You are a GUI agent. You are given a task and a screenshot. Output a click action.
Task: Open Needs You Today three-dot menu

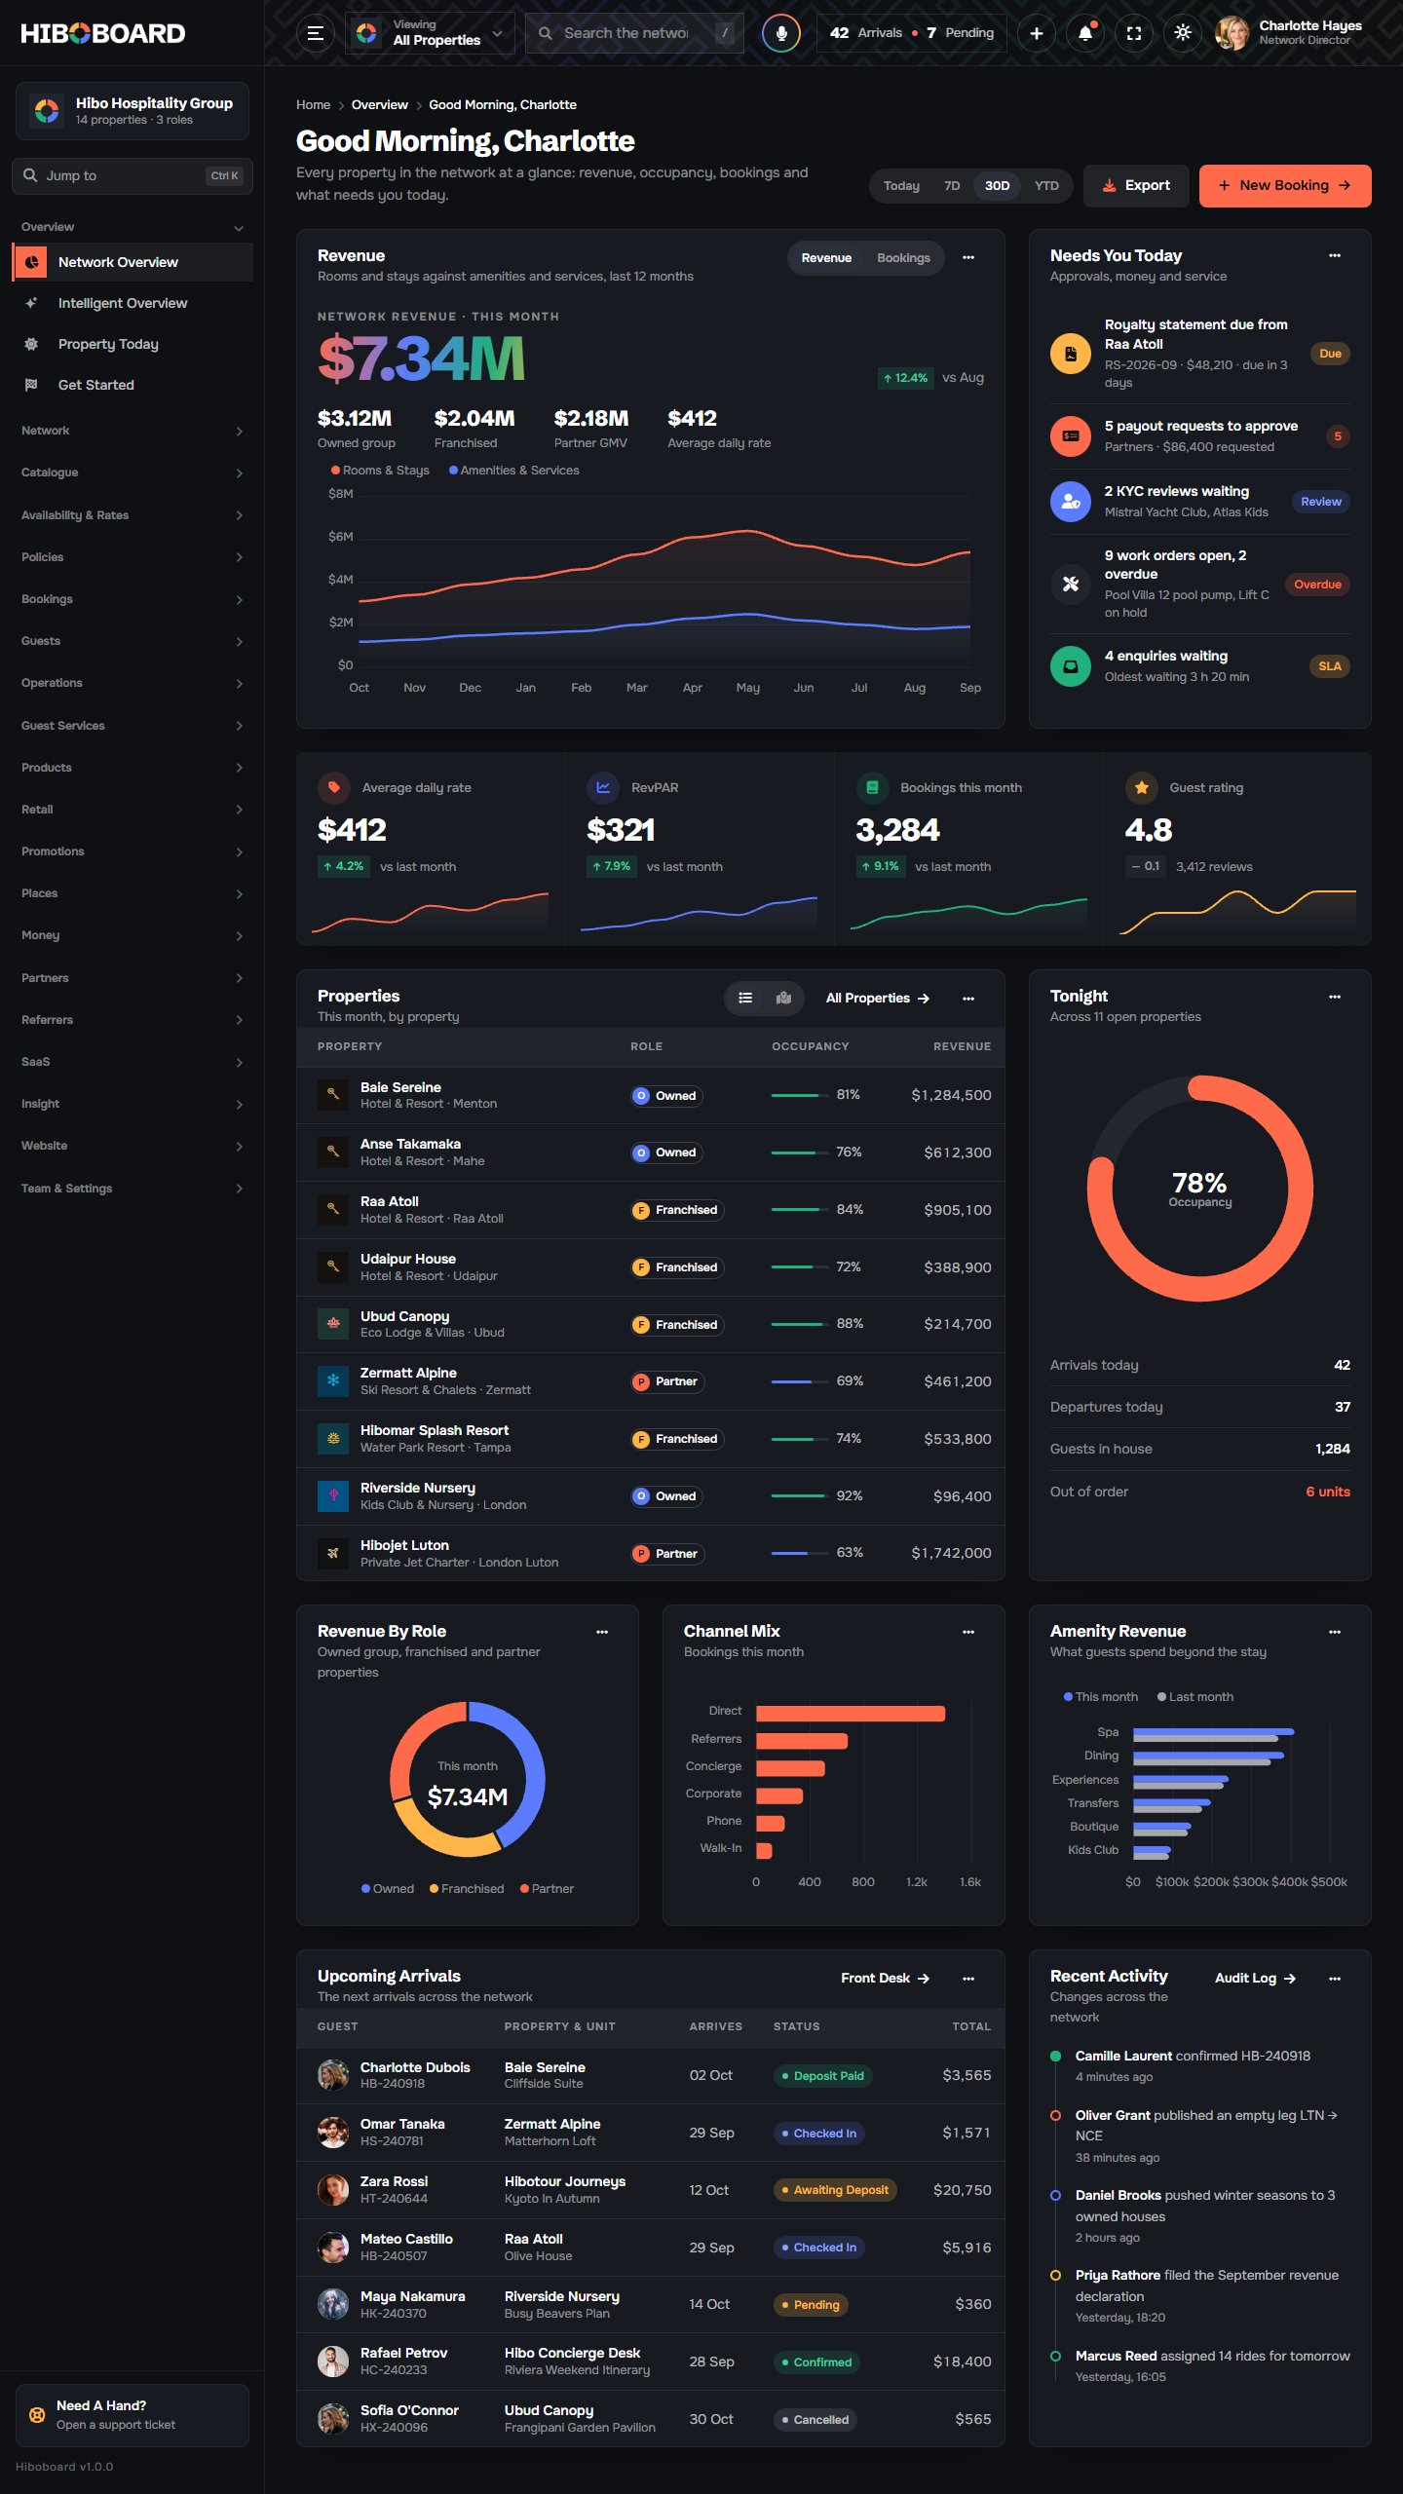tap(1335, 255)
